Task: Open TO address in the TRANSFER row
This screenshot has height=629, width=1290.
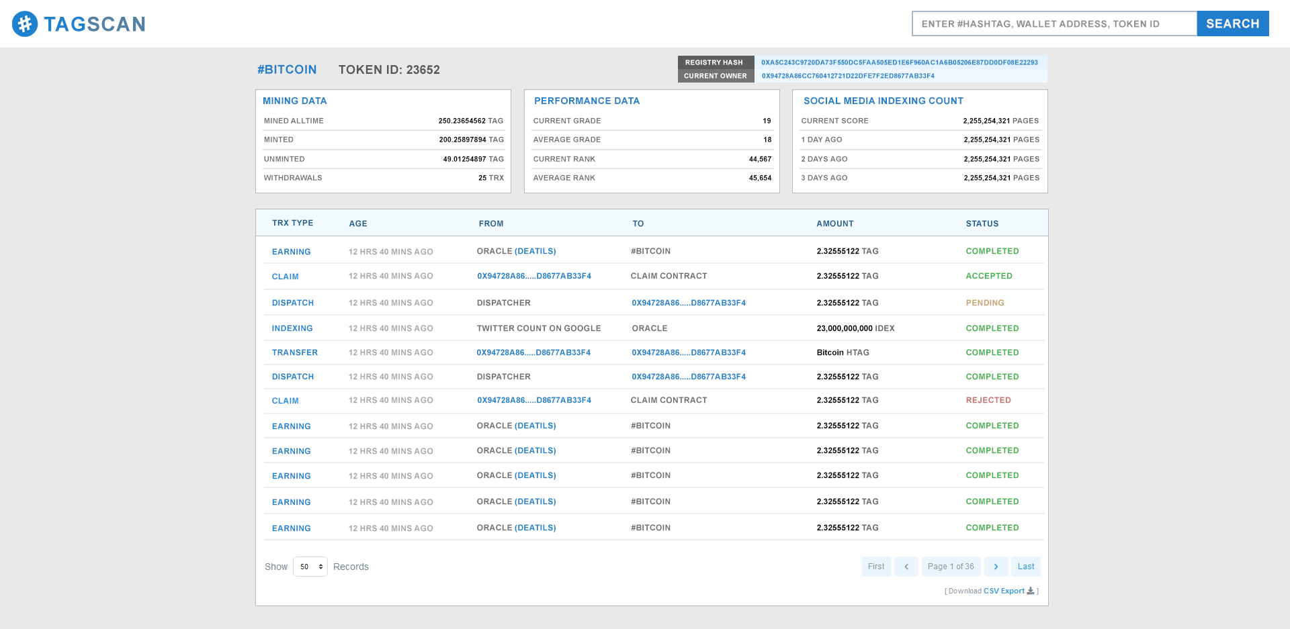Action: 689,352
